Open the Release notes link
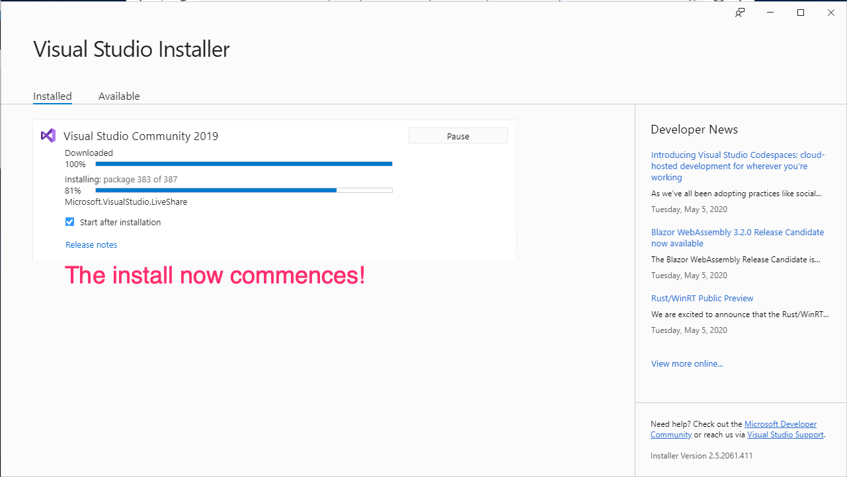Viewport: 847px width, 477px height. click(x=91, y=244)
